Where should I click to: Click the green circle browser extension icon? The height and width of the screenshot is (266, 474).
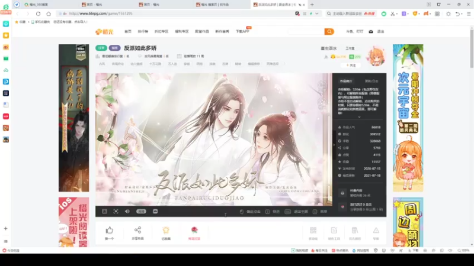tap(383, 14)
